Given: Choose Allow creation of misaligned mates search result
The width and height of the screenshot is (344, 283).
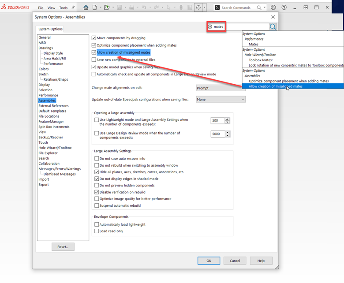Looking at the screenshot, I should tap(293, 86).
